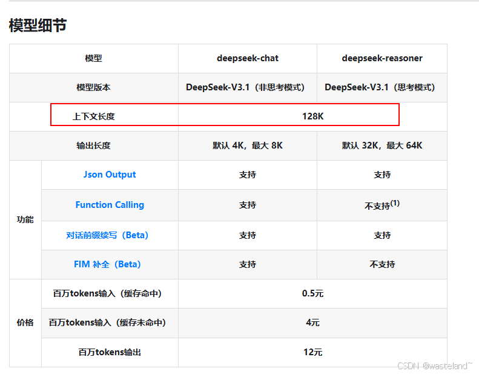479x374 pixels.
Task: Select DeepSeek-V3.1 (非思考模式) cell
Action: coord(245,87)
